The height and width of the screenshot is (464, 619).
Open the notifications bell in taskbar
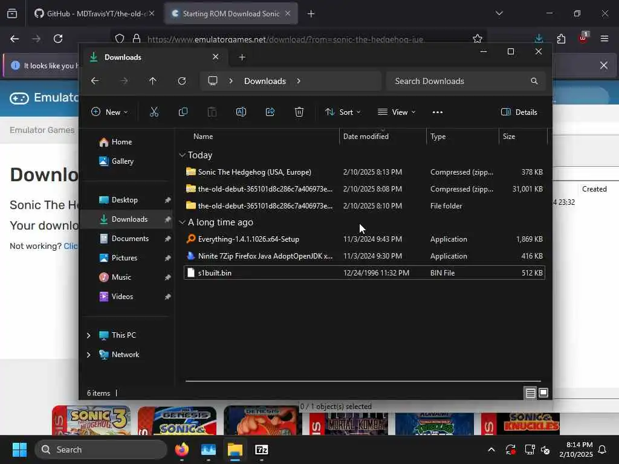(603, 449)
